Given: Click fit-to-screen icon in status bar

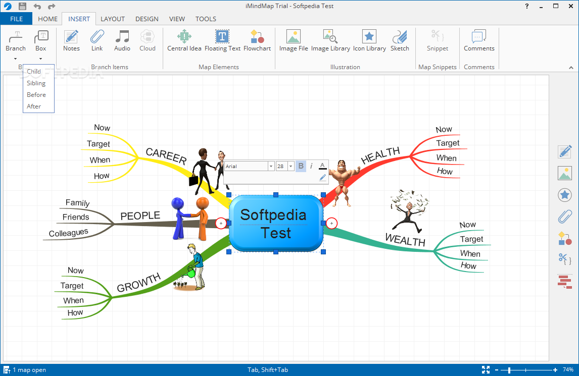Looking at the screenshot, I should 486,370.
